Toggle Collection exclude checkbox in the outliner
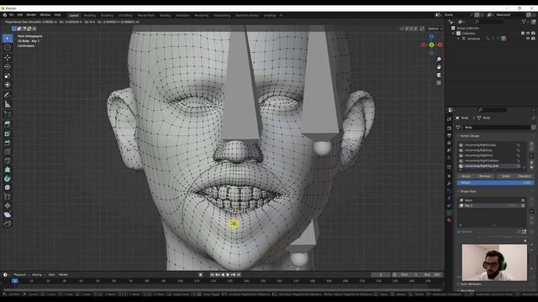The width and height of the screenshot is (538, 302). click(523, 34)
